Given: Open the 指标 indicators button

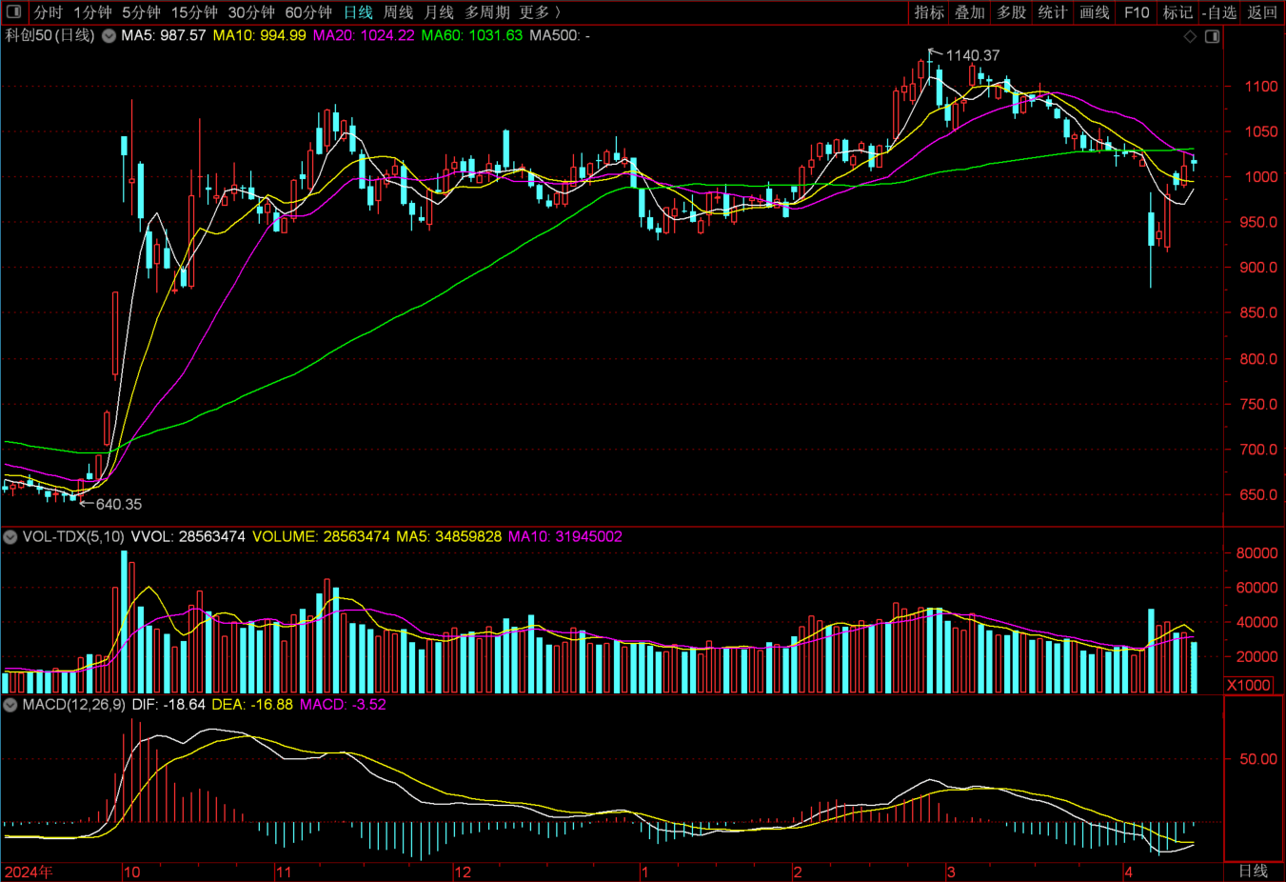Looking at the screenshot, I should (929, 12).
